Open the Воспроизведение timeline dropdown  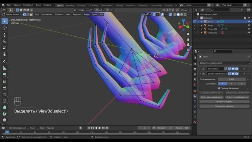click(19, 128)
